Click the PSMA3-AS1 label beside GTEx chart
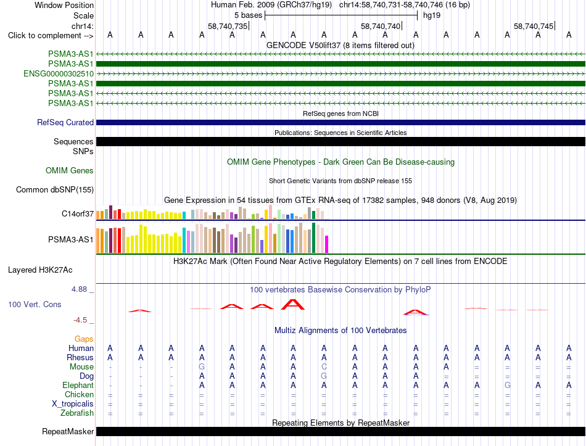This screenshot has width=586, height=446. [71, 239]
